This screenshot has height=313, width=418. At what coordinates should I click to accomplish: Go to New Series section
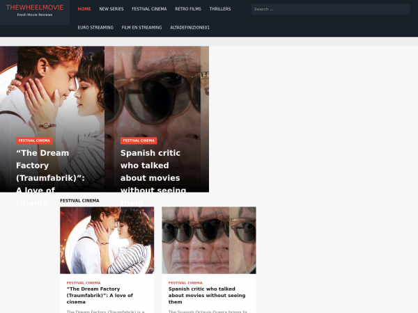[x=110, y=9]
